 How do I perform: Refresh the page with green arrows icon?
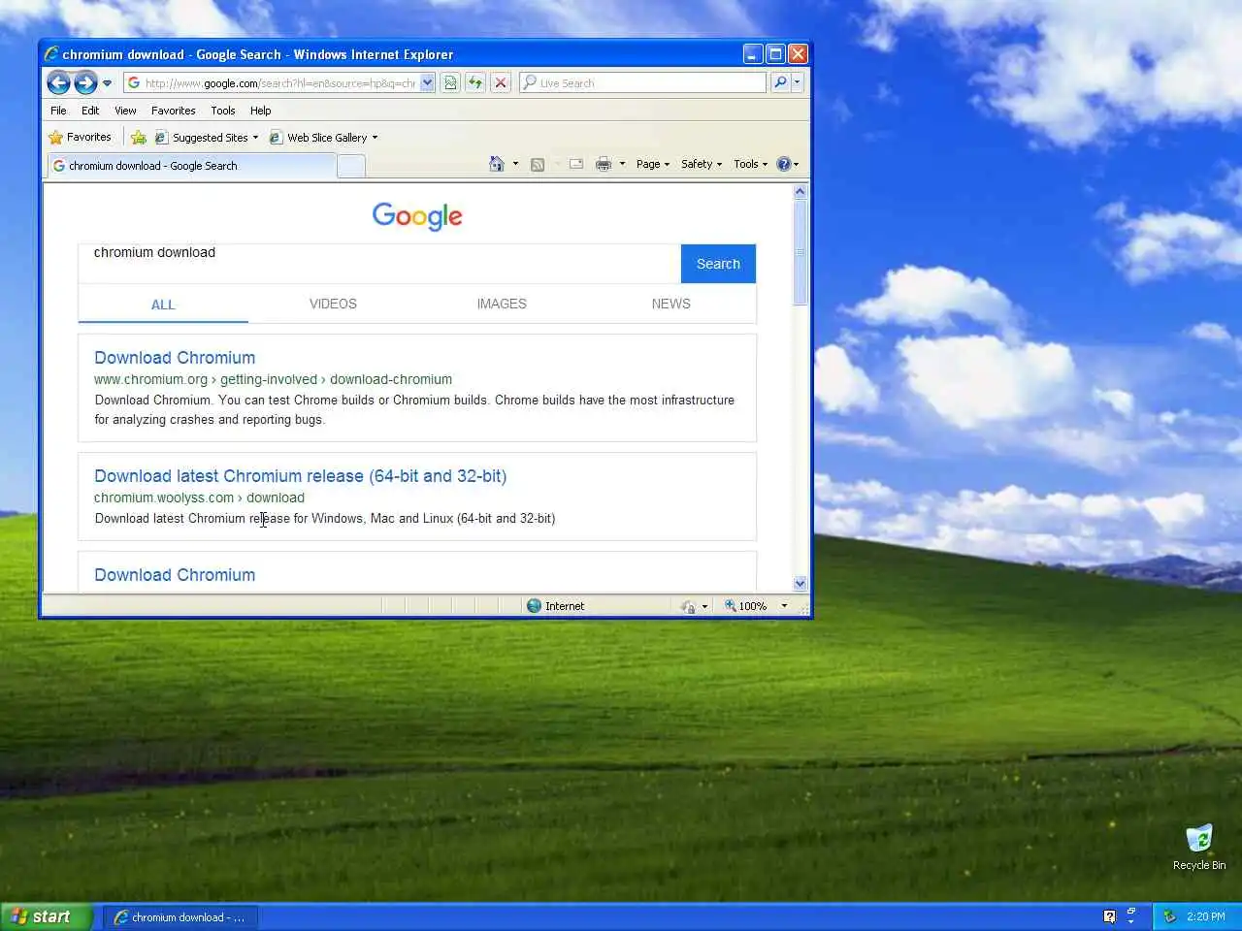pyautogui.click(x=475, y=83)
